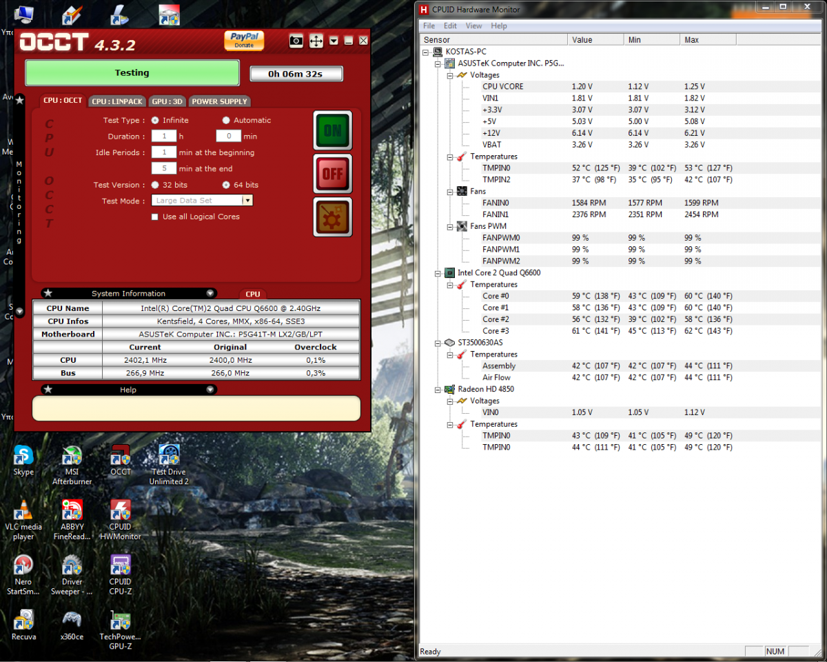Viewport: 827px width, 662px height.
Task: Stop the test with the red OFF button
Action: (x=333, y=174)
